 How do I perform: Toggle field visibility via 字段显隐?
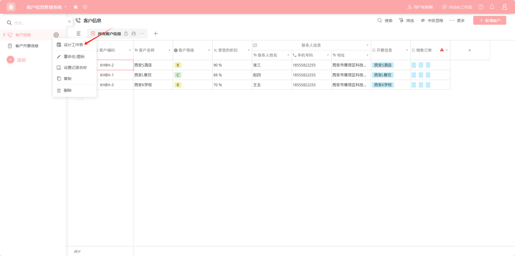click(432, 20)
